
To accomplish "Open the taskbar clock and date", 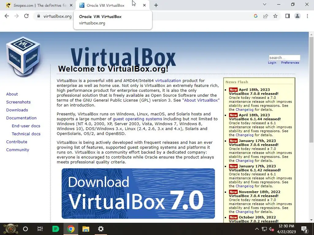I will pos(286,229).
